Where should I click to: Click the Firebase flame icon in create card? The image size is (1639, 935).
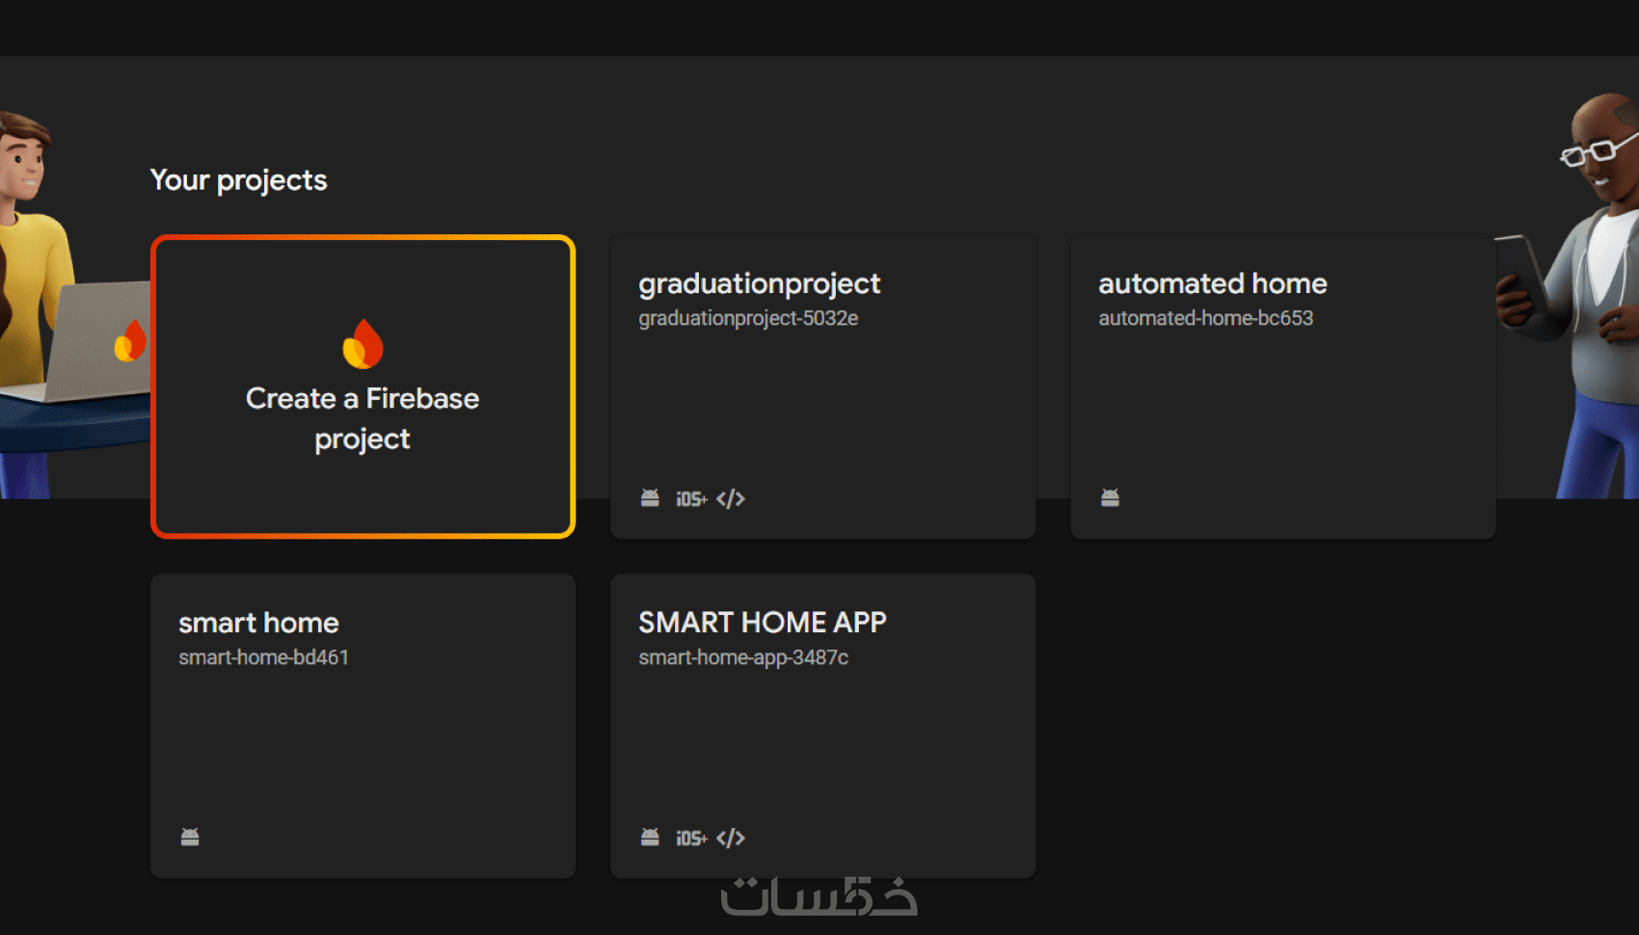[x=363, y=343]
